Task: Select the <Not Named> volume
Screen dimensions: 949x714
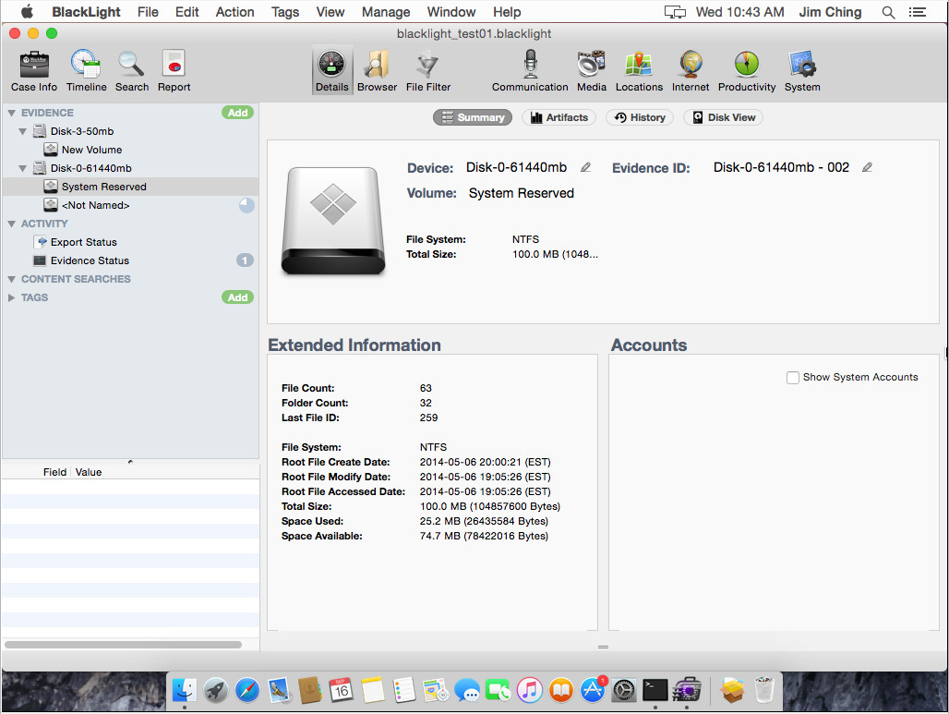Action: 95,205
